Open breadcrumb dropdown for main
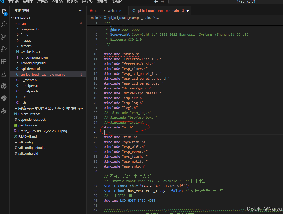 94,18
